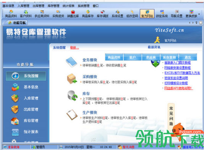Click 暂无消息 in status bar
This screenshot has width=204, height=150.
click(128, 147)
